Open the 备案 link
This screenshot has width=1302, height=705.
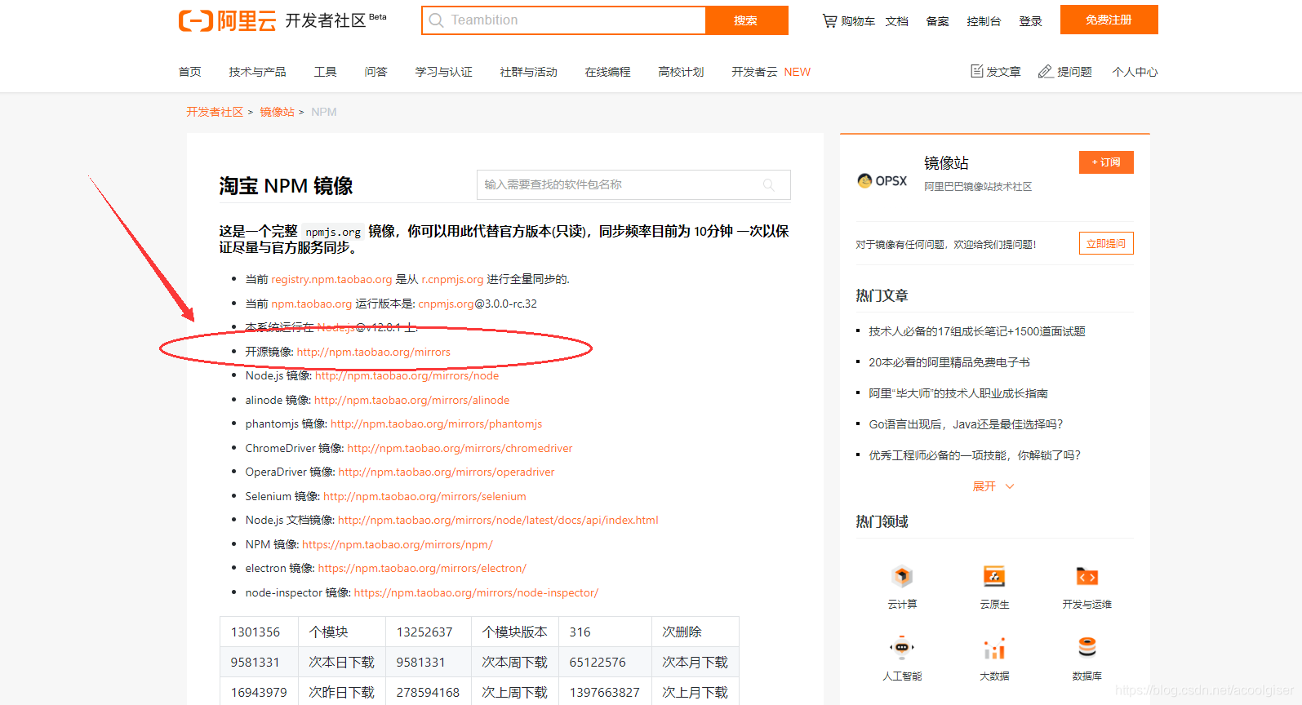pyautogui.click(x=937, y=21)
